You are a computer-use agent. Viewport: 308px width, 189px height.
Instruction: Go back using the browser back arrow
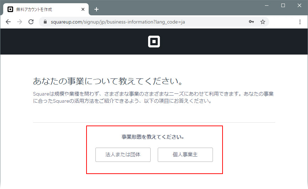coord(8,22)
